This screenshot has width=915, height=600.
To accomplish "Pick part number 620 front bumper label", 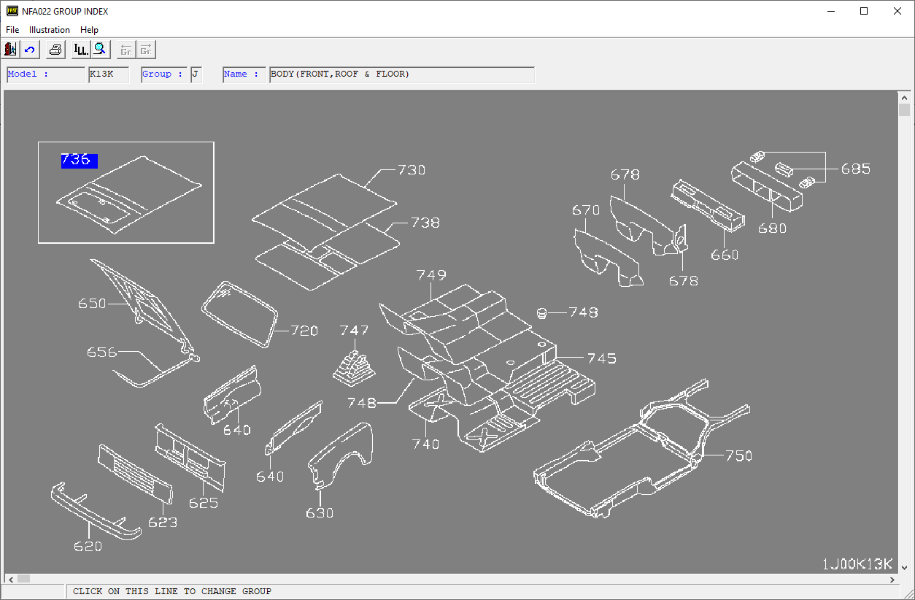I will point(88,546).
